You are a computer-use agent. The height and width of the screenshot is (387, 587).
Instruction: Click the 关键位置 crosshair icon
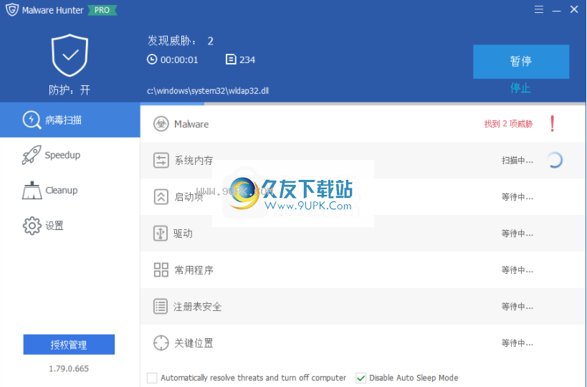point(161,343)
